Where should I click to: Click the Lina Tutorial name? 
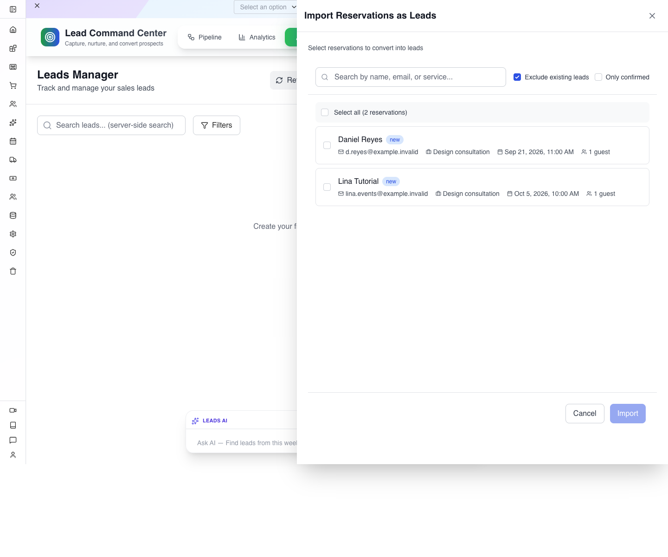coord(358,181)
